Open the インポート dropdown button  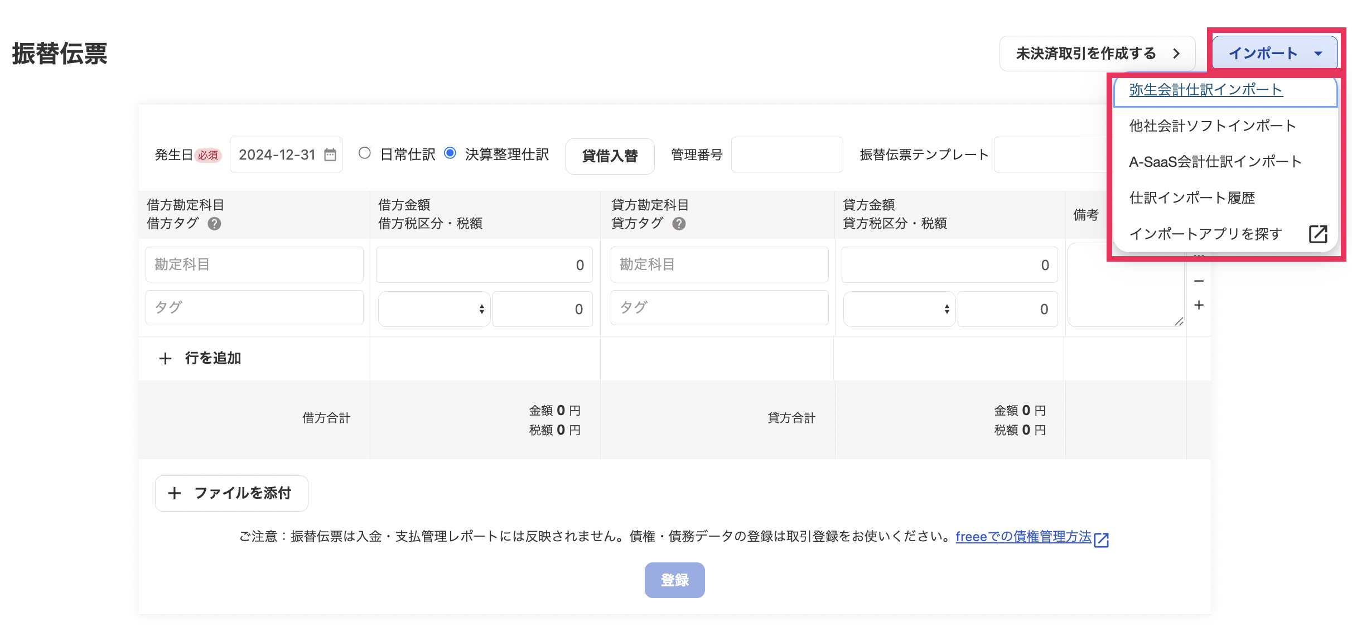pyautogui.click(x=1275, y=54)
